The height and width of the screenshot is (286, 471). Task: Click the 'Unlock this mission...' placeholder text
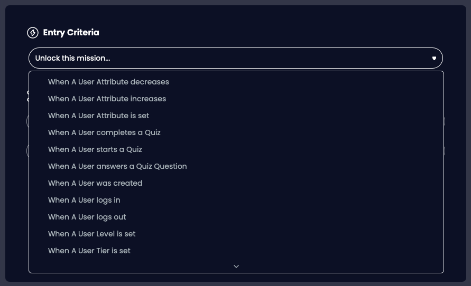coord(72,58)
